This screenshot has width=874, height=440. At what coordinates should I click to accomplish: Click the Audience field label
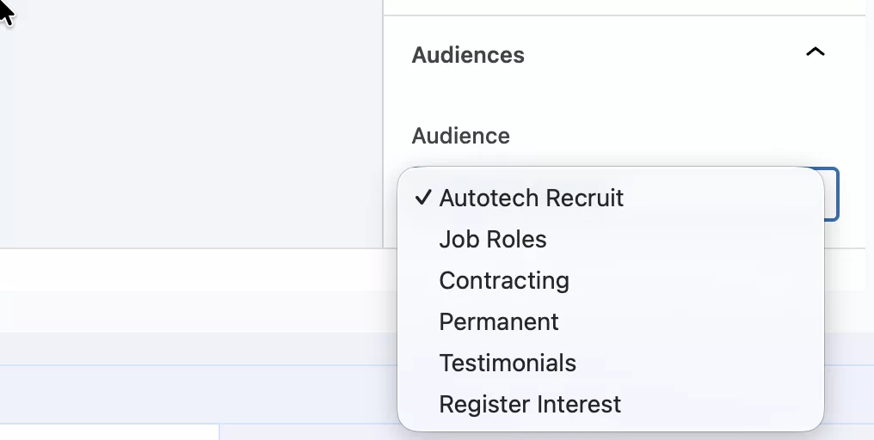click(460, 136)
